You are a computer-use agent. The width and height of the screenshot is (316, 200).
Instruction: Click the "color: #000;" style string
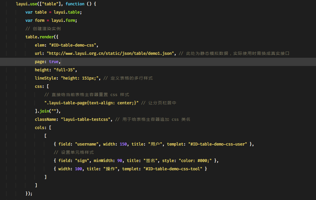pyautogui.click(x=195, y=161)
